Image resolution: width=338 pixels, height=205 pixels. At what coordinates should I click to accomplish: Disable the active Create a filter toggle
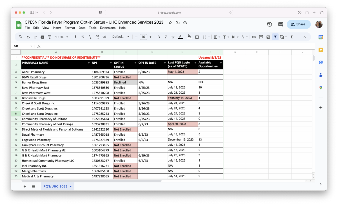275,37
